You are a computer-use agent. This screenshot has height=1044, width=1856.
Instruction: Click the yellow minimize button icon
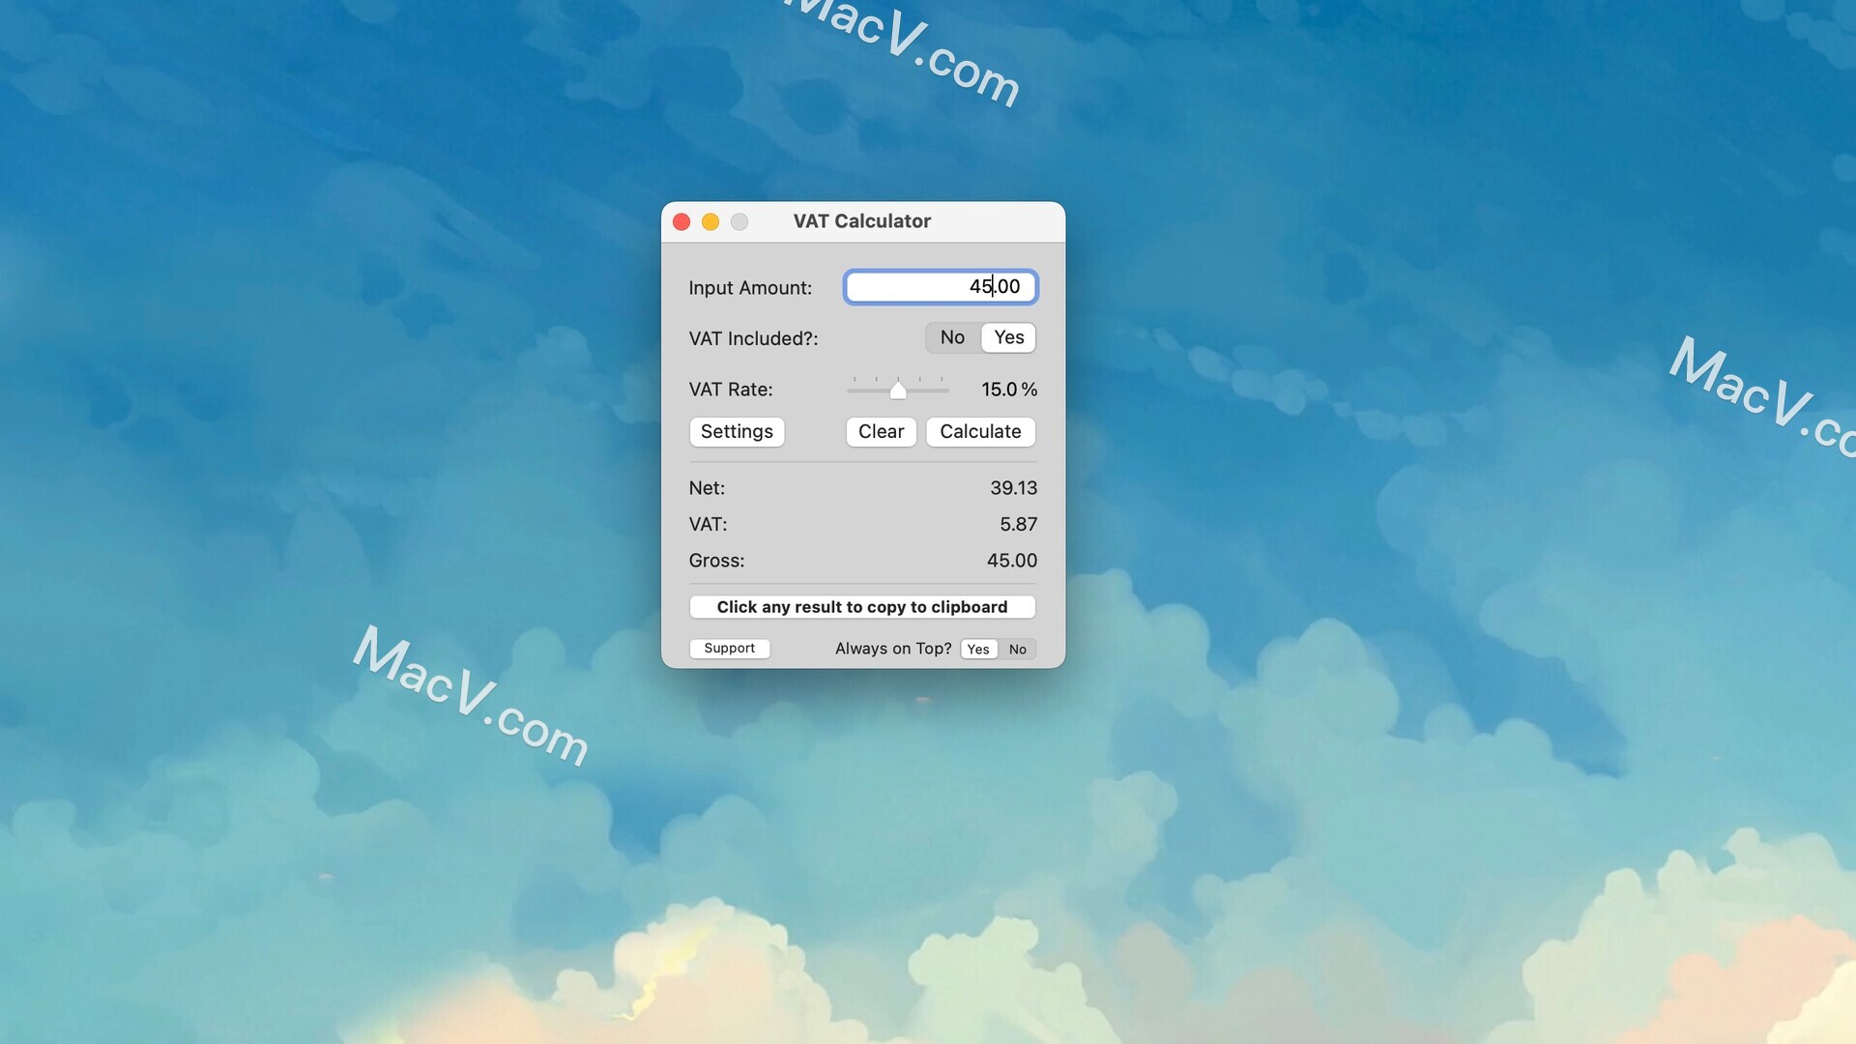pos(709,221)
